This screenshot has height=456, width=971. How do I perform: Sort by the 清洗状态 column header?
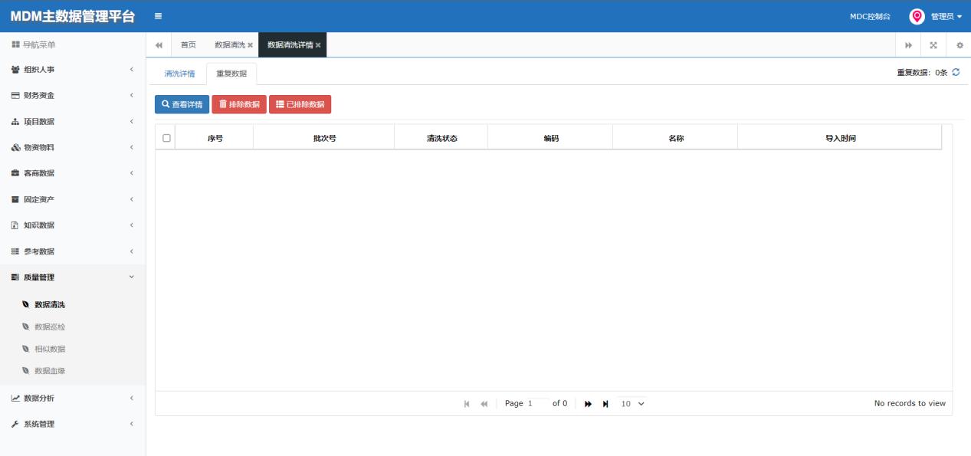[x=441, y=138]
